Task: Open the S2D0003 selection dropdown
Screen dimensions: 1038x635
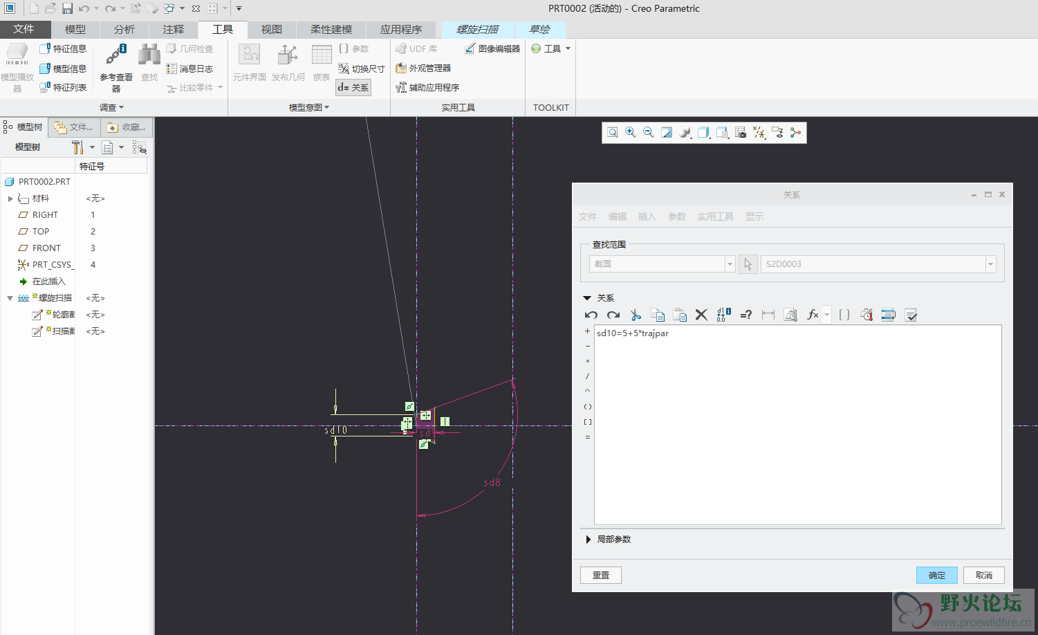Action: 990,264
